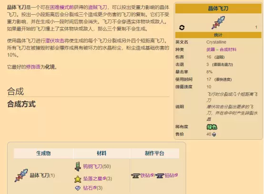This screenshot has height=194, width=264.
Task: Click the refresh arrows icon in infobox
Action: (182, 28)
